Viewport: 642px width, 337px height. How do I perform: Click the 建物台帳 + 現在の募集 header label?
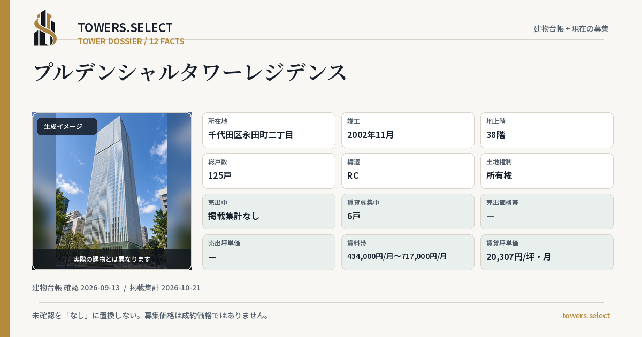[571, 29]
